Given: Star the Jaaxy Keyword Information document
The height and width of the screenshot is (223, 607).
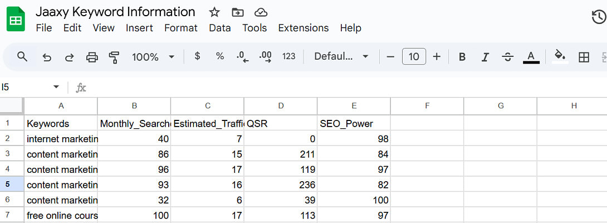Looking at the screenshot, I should [x=214, y=12].
